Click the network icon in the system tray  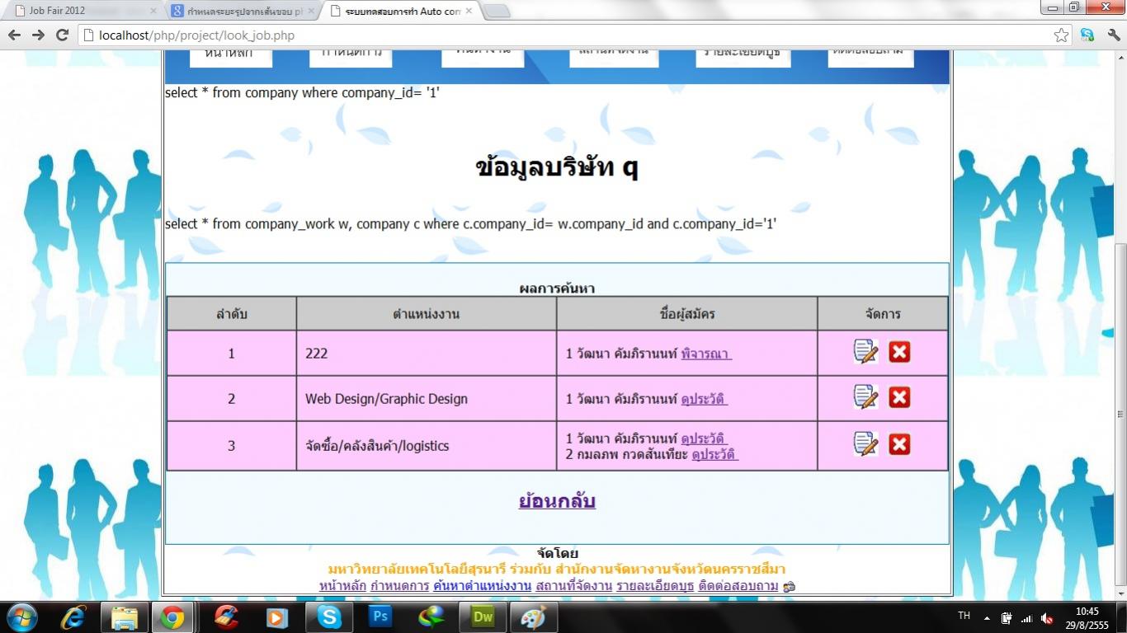1026,618
